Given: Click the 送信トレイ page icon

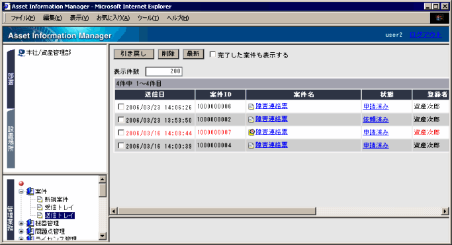Looking at the screenshot, I should (40, 215).
